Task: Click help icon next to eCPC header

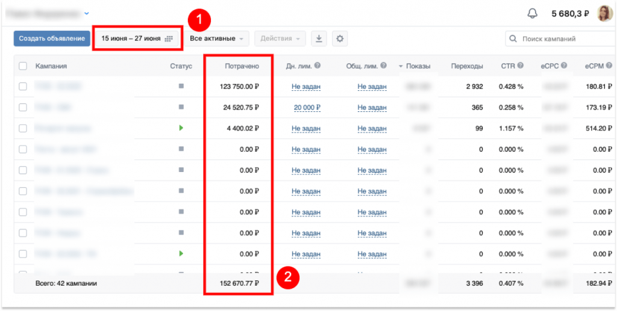Action: coord(564,66)
